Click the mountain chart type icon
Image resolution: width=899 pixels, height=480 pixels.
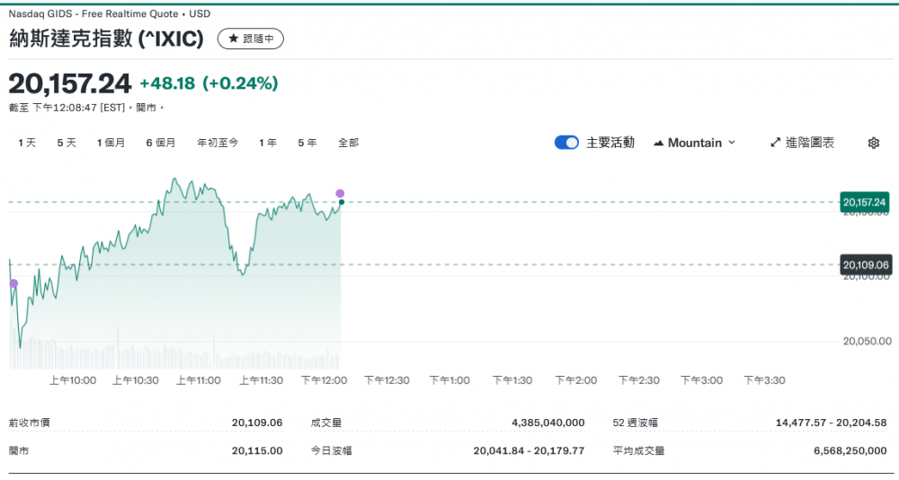click(658, 143)
